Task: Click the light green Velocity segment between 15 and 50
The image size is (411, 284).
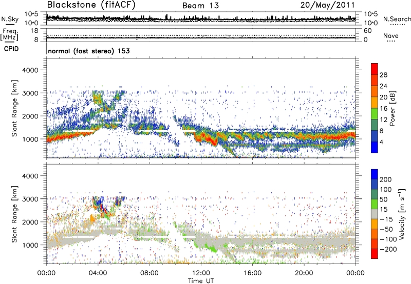Action: click(375, 204)
